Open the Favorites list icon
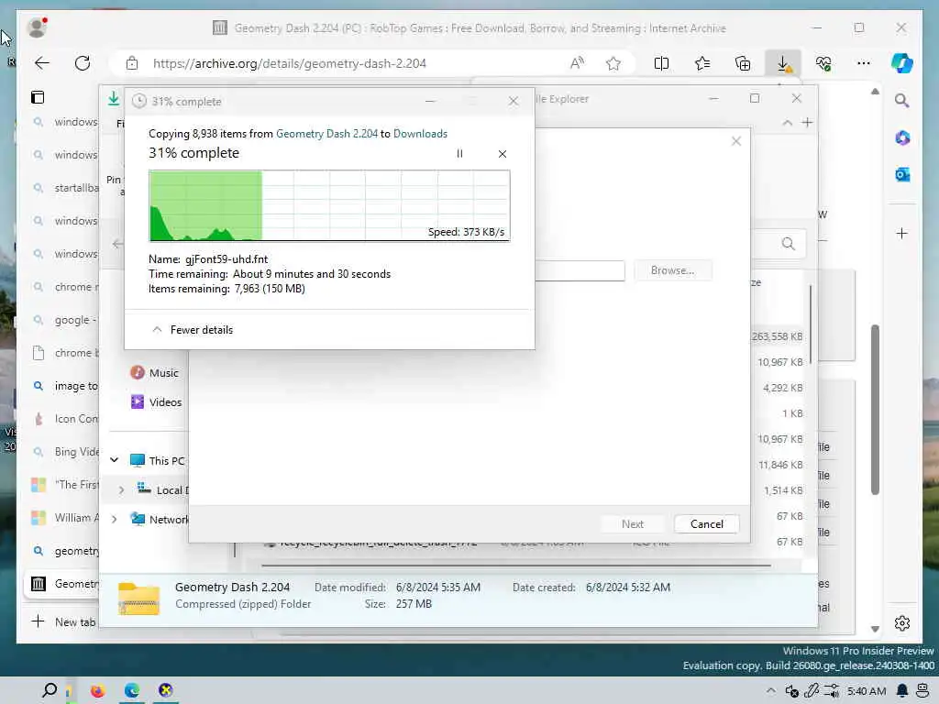Viewport: 939px width, 704px height. pyautogui.click(x=701, y=63)
